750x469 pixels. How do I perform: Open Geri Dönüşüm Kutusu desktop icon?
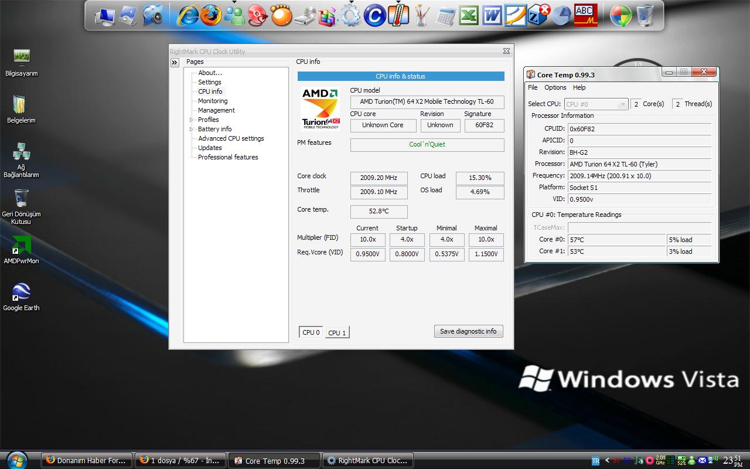point(21,206)
